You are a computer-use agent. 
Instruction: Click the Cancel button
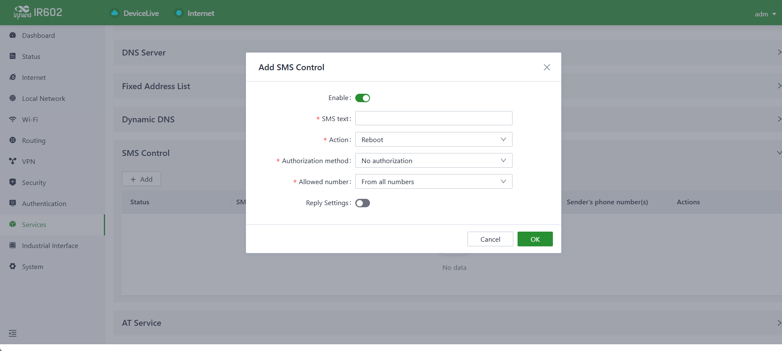(490, 239)
